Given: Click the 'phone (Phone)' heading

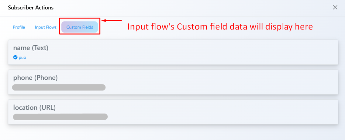Looking at the screenshot, I should point(35,78).
